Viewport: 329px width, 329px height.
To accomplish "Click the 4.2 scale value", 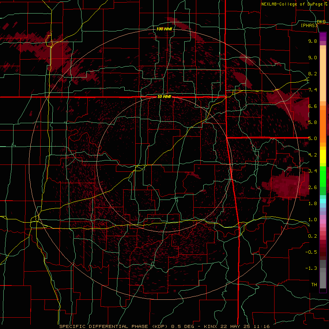I will click(x=313, y=155).
